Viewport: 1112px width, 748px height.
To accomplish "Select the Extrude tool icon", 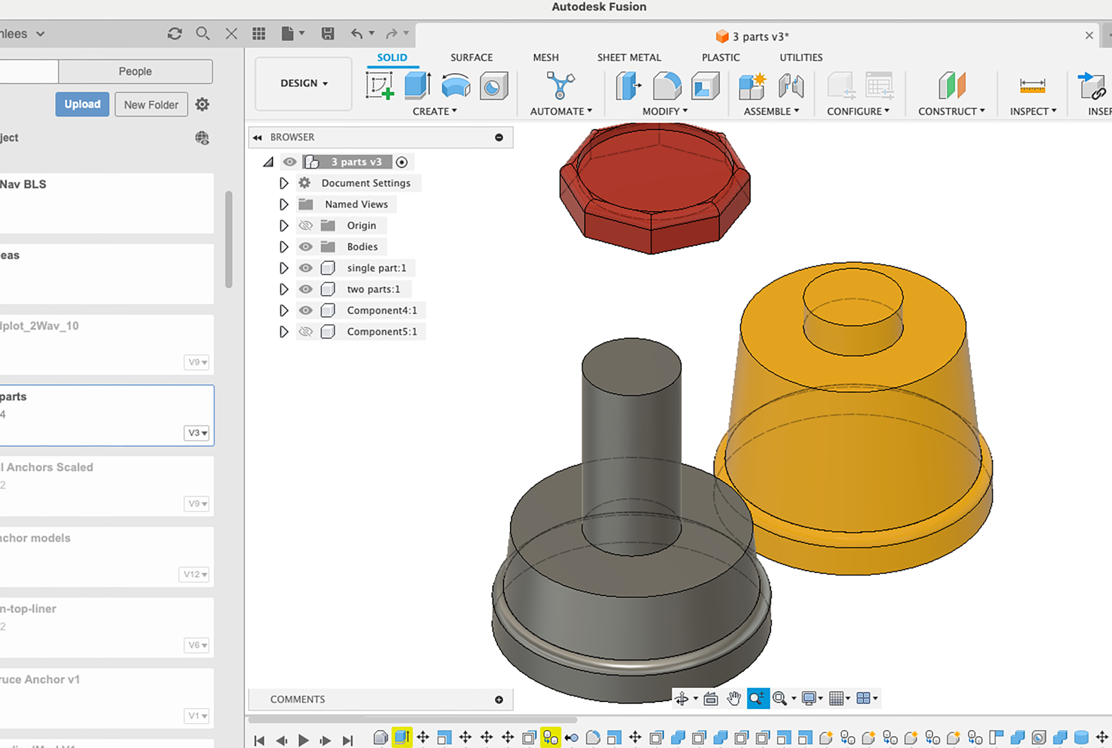I will pos(417,85).
